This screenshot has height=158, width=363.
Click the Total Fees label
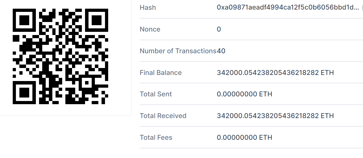[x=156, y=137]
